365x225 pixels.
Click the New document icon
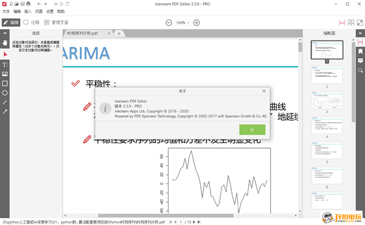click(x=11, y=4)
